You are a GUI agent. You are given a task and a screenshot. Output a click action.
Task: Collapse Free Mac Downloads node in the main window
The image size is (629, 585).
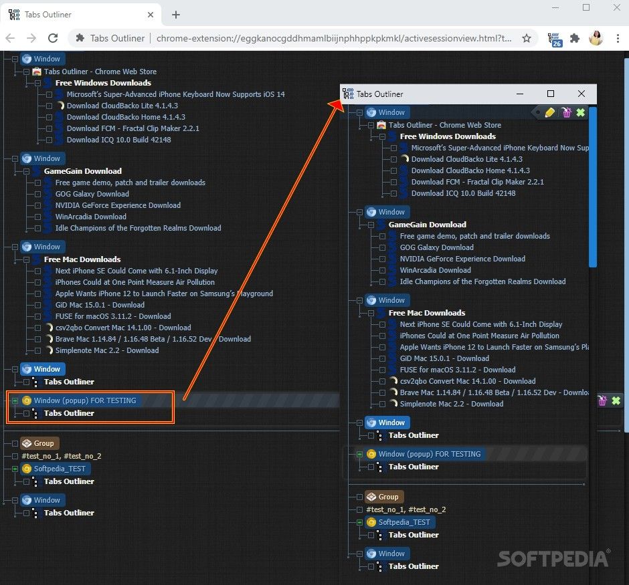[27, 259]
